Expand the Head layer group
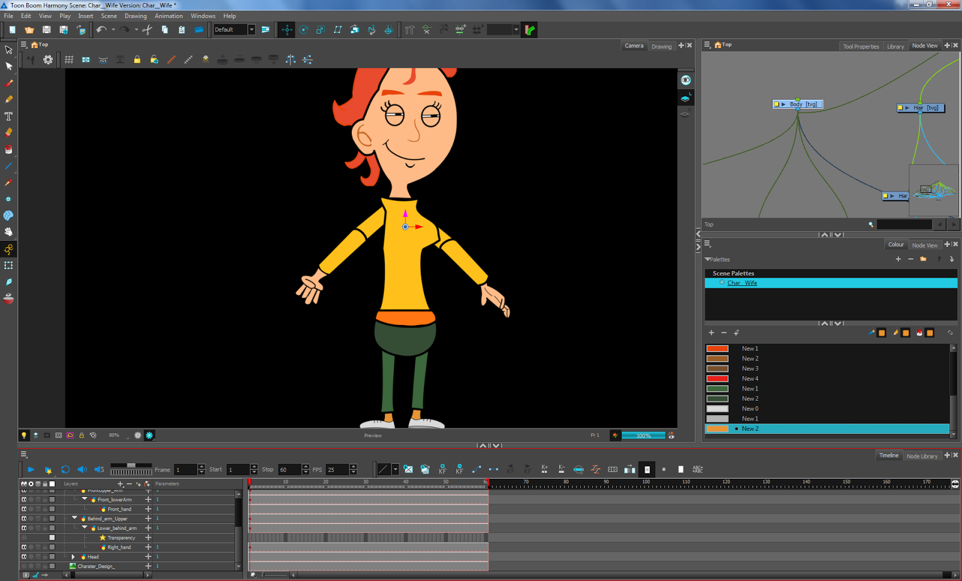 point(73,557)
